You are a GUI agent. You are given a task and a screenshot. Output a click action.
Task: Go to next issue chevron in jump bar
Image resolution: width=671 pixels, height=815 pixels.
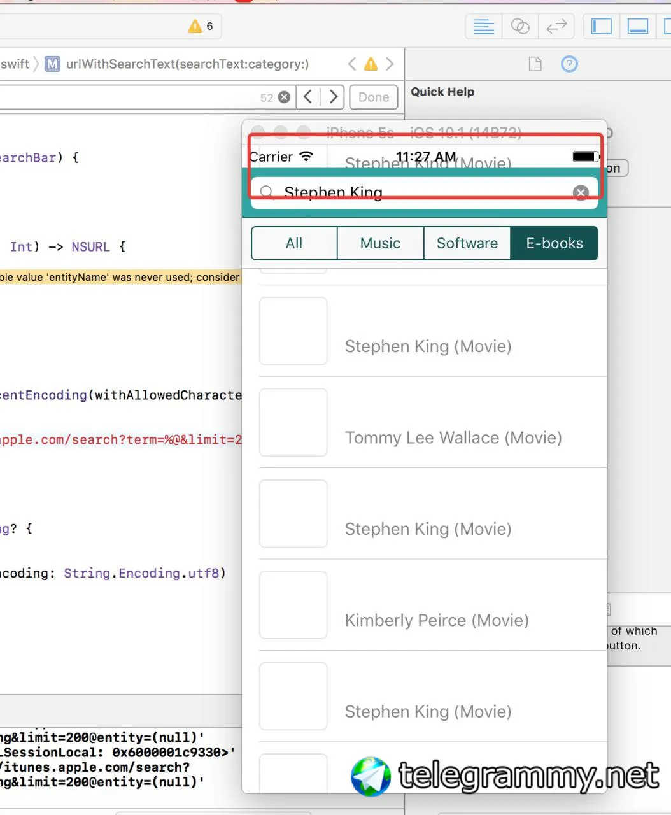pos(390,64)
